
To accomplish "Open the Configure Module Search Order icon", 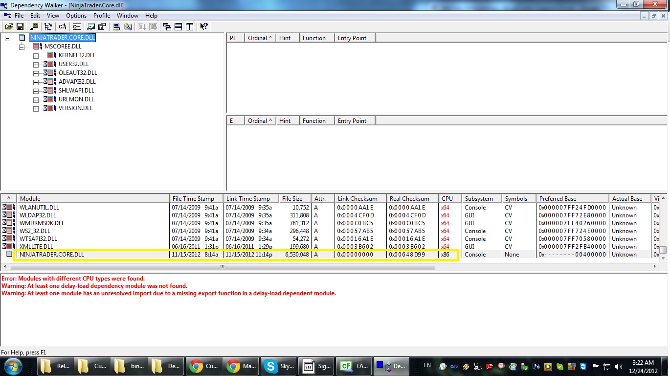I will coord(128,26).
